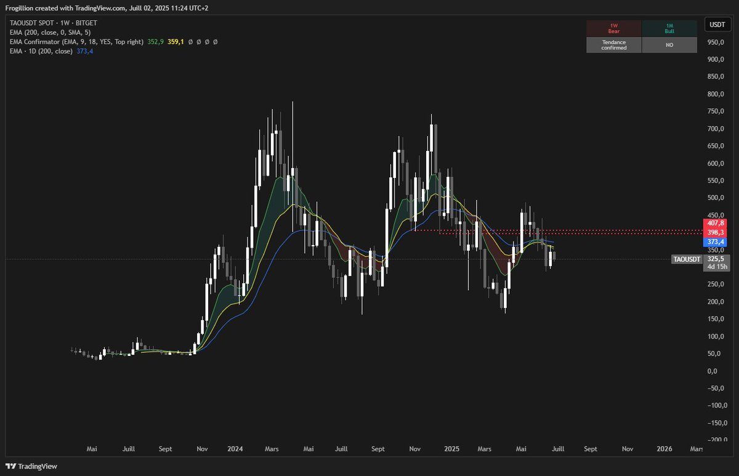This screenshot has height=476, width=739.
Task: Click the 450,0 price axis label
Action: point(715,215)
